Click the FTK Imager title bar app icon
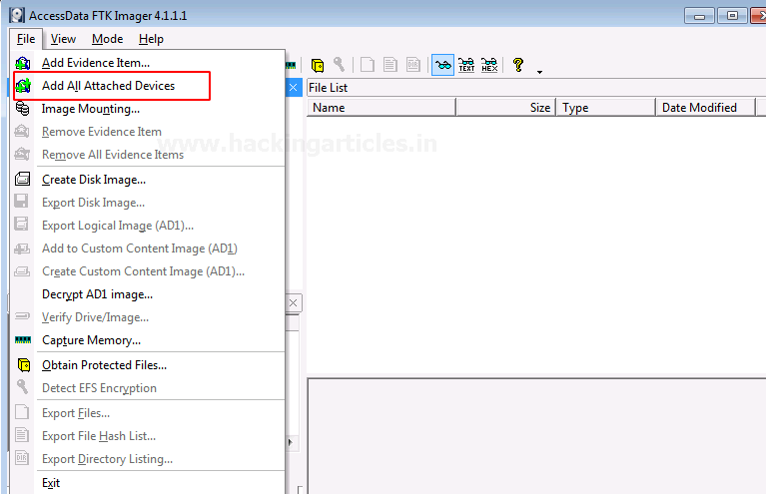 click(x=17, y=15)
